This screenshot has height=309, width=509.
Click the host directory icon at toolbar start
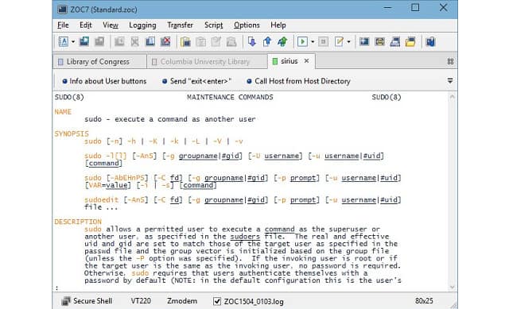64,41
